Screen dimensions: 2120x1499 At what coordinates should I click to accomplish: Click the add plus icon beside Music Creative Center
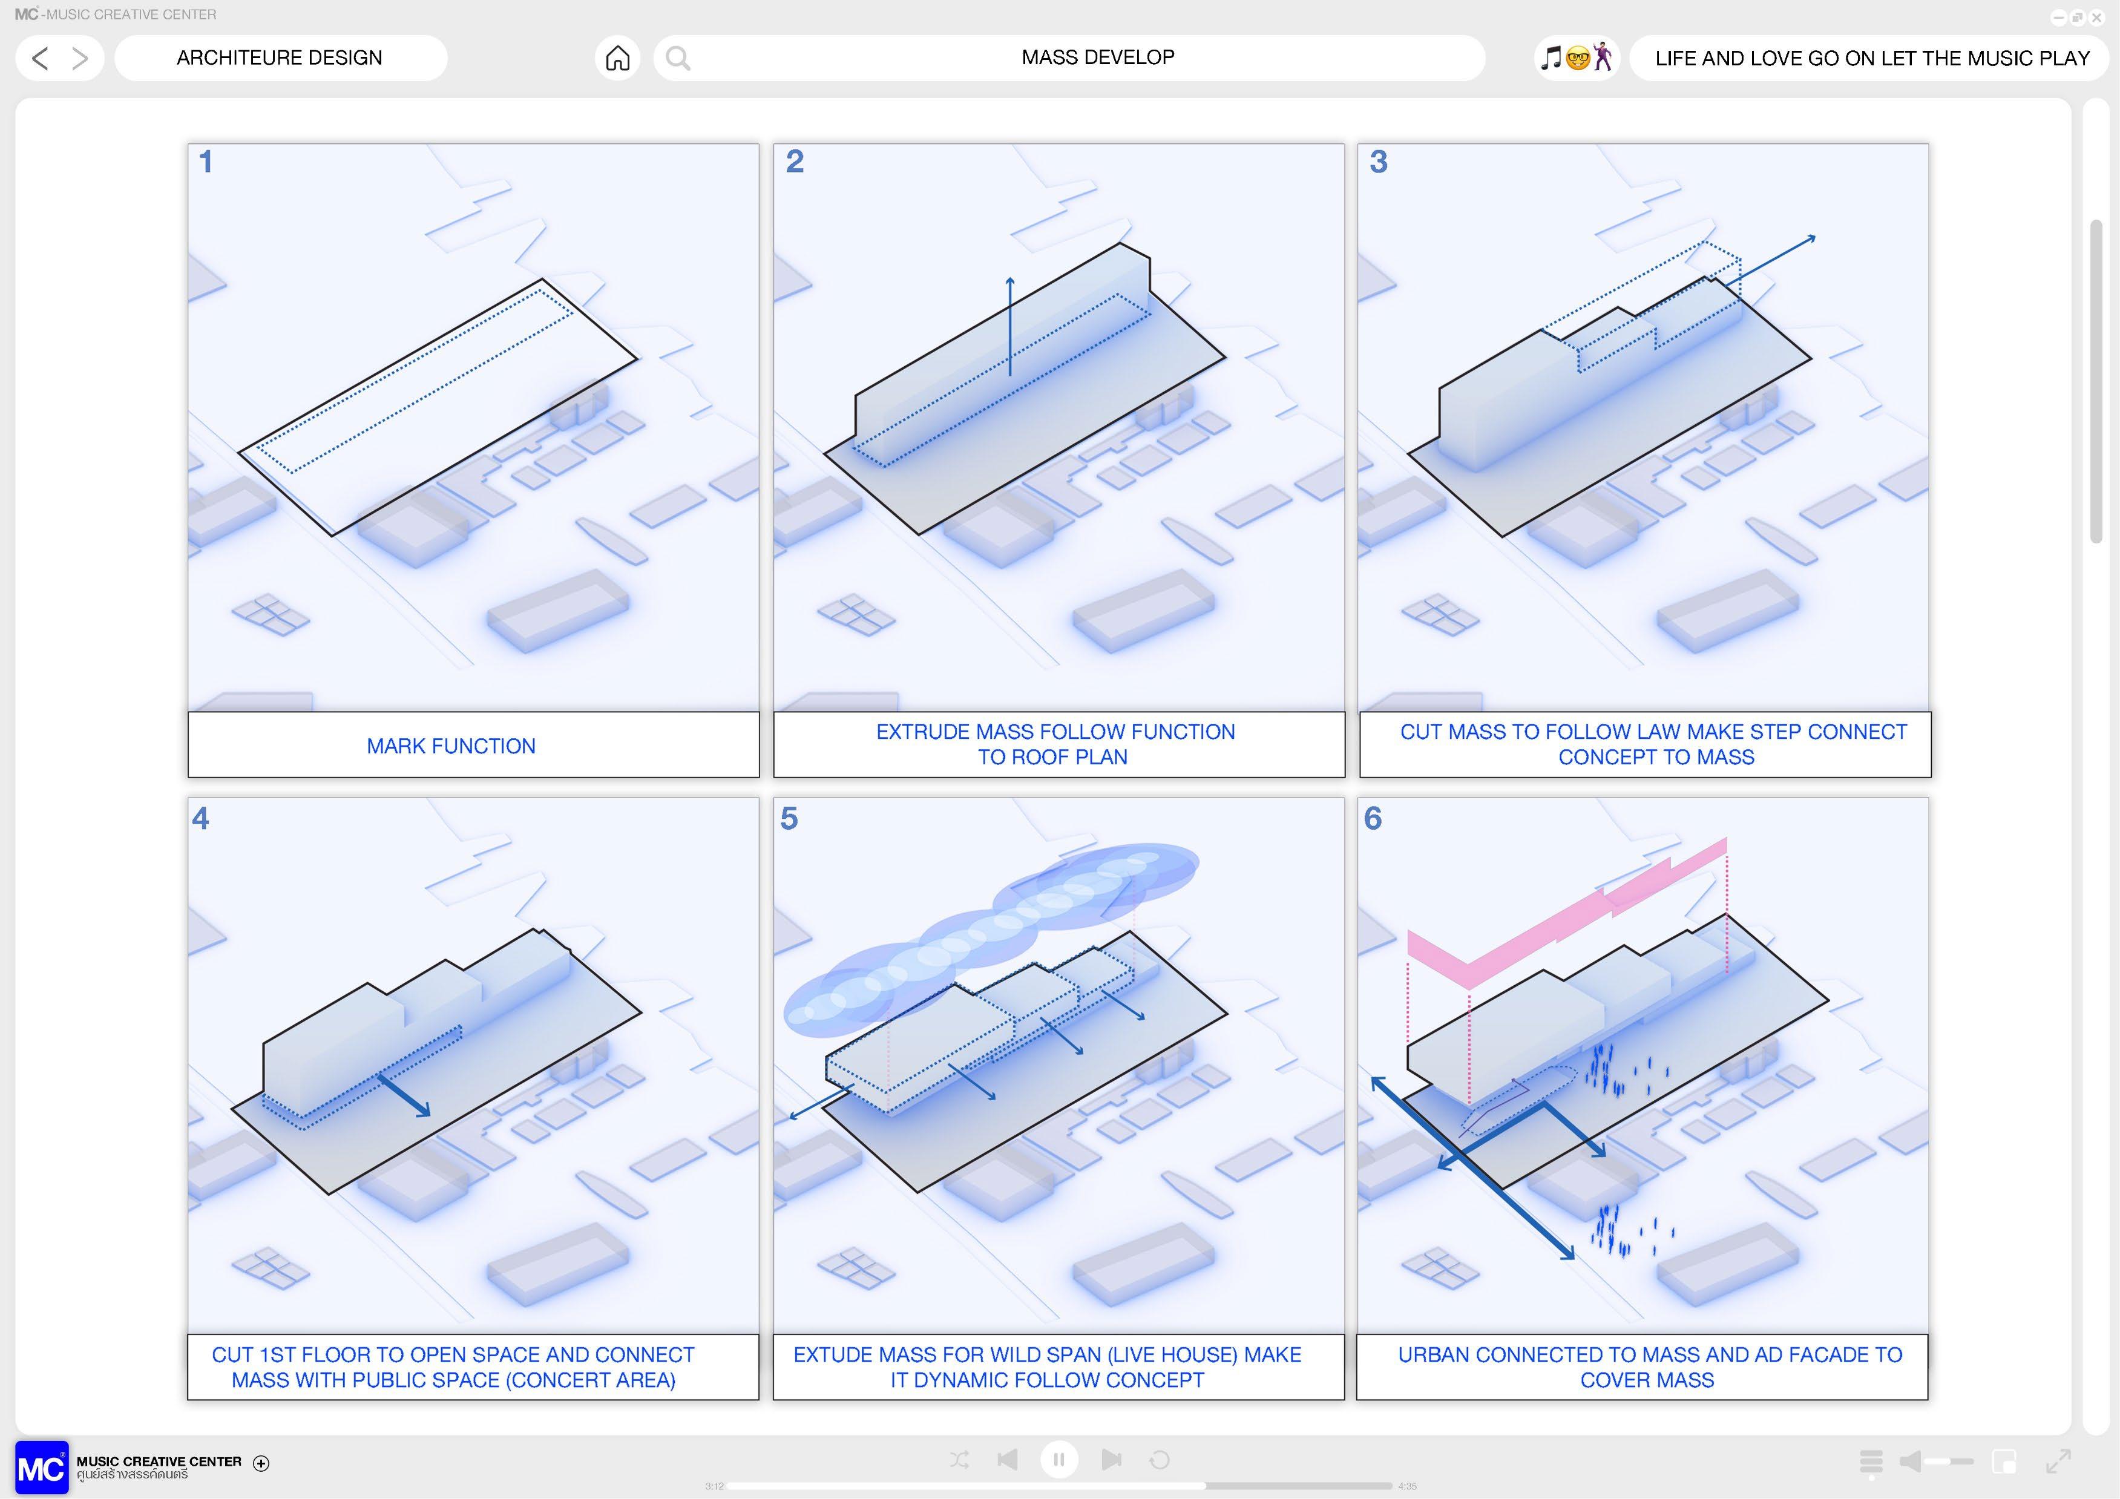261,1463
